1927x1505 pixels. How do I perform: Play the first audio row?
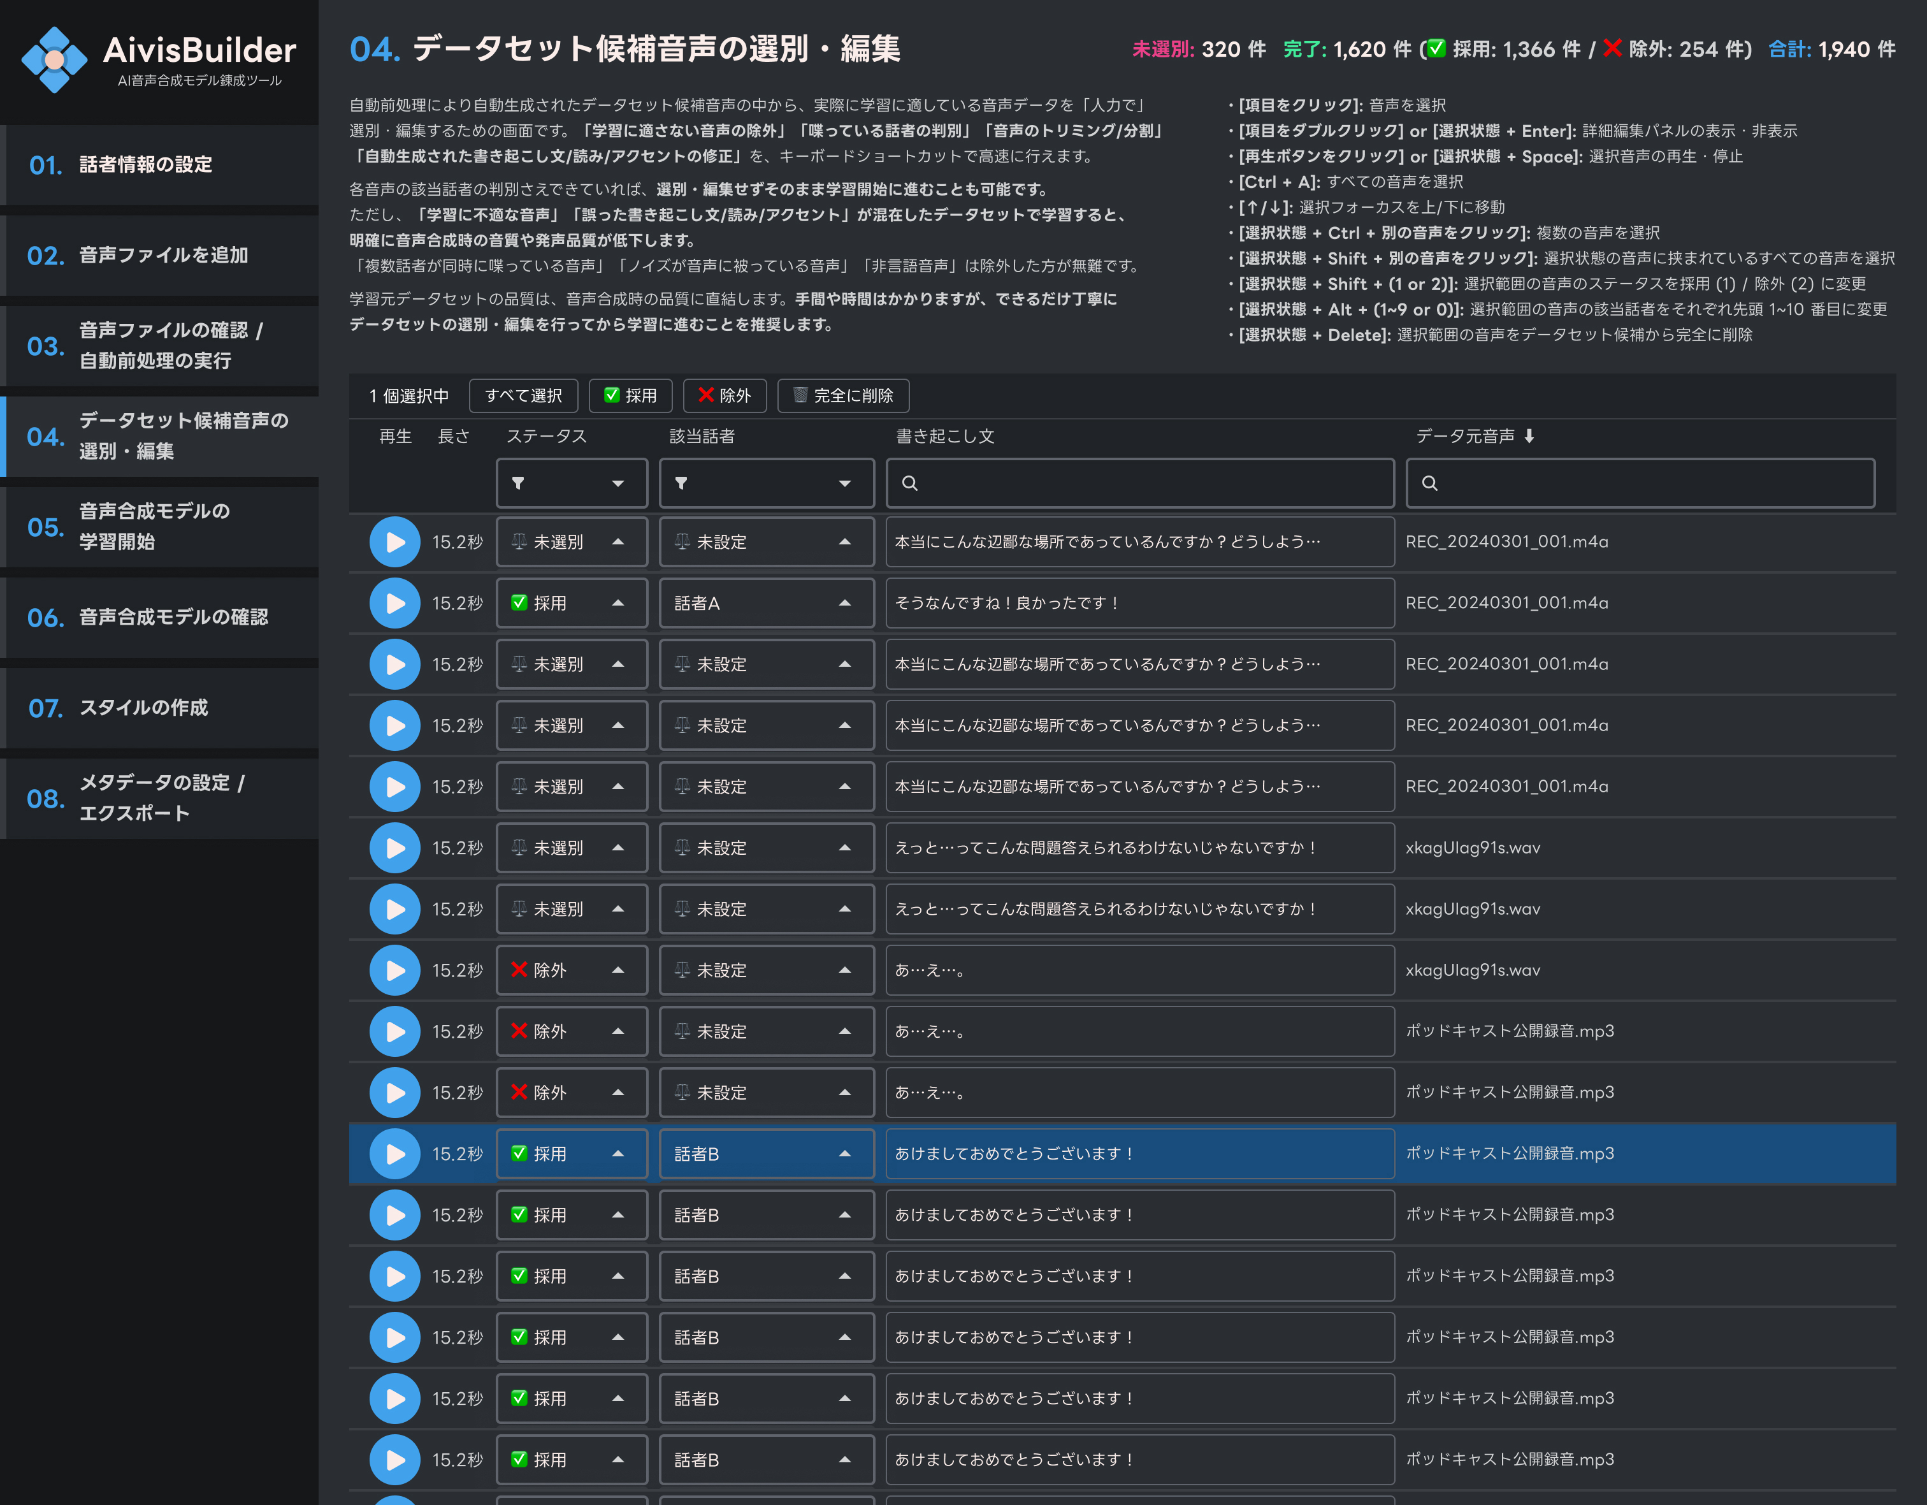[x=394, y=541]
